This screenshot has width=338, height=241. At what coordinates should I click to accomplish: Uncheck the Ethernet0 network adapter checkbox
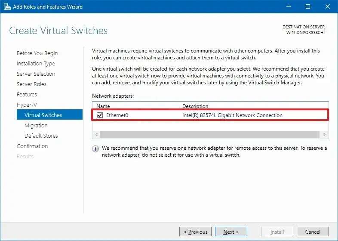point(100,115)
